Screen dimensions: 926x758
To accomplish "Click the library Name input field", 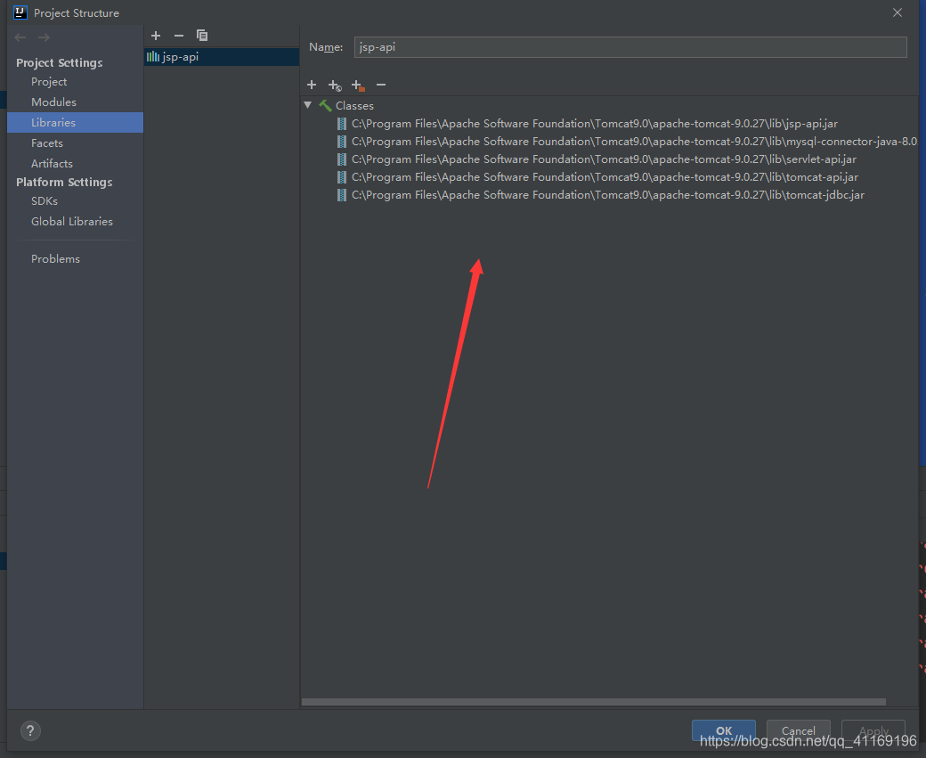I will point(630,47).
